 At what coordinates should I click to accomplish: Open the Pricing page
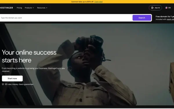(x=19, y=8)
